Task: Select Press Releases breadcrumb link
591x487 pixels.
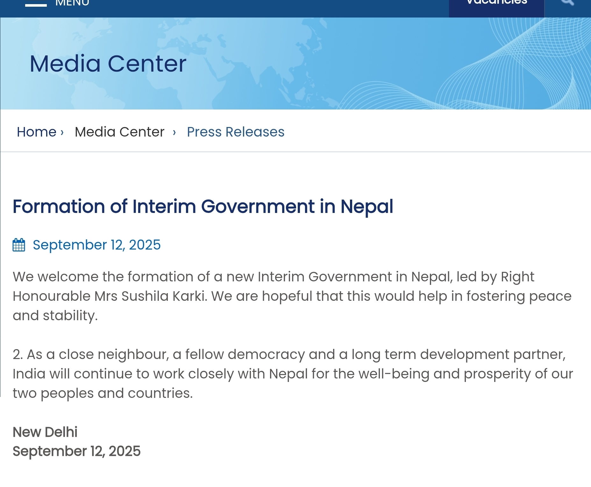Action: (235, 132)
